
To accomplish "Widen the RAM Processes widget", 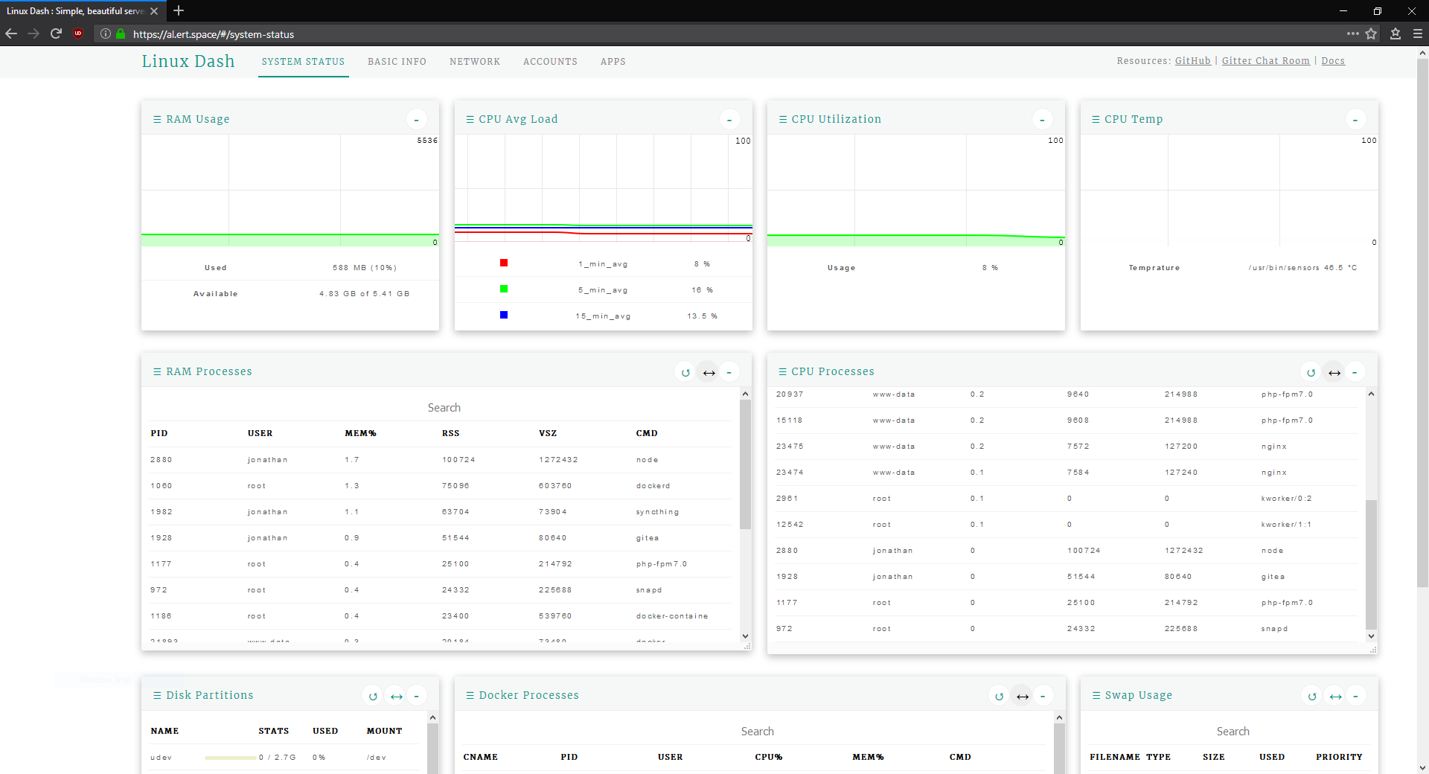I will [709, 372].
